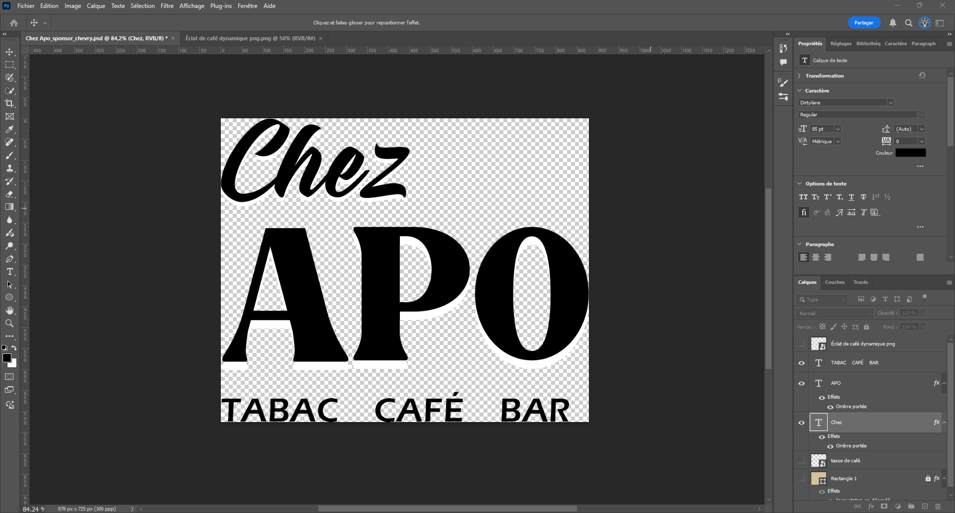The image size is (955, 513).
Task: Expand the Transformation section
Action: tap(800, 76)
